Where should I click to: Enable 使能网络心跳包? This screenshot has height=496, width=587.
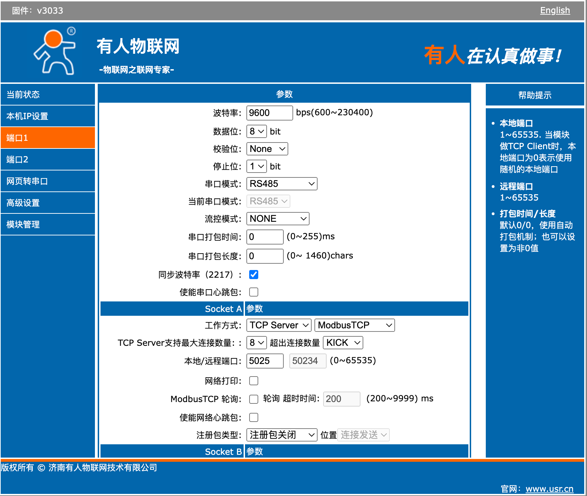click(254, 417)
